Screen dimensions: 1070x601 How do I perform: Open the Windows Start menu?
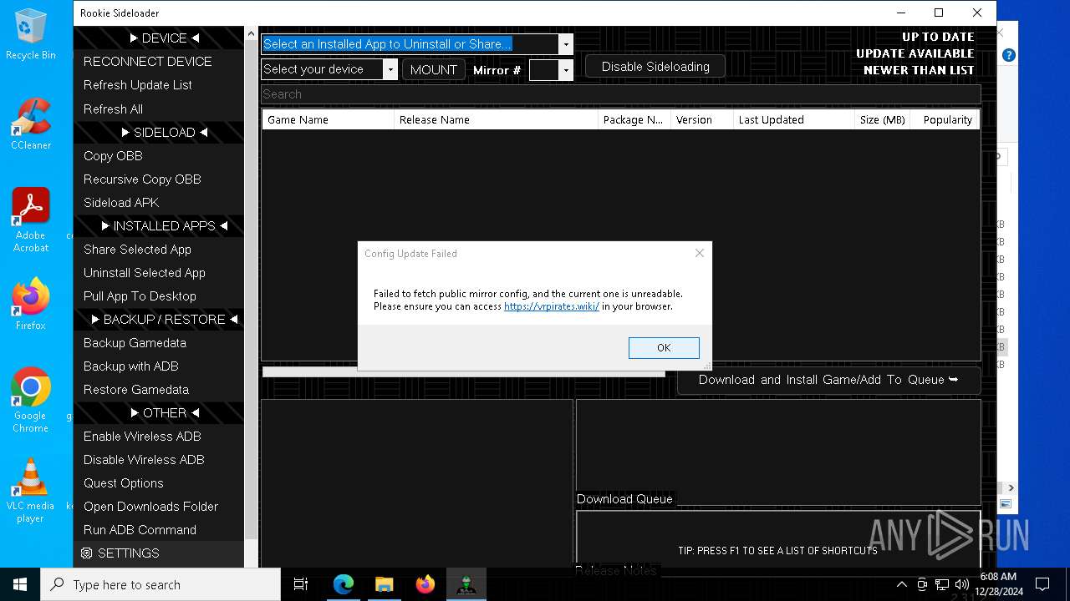(20, 584)
